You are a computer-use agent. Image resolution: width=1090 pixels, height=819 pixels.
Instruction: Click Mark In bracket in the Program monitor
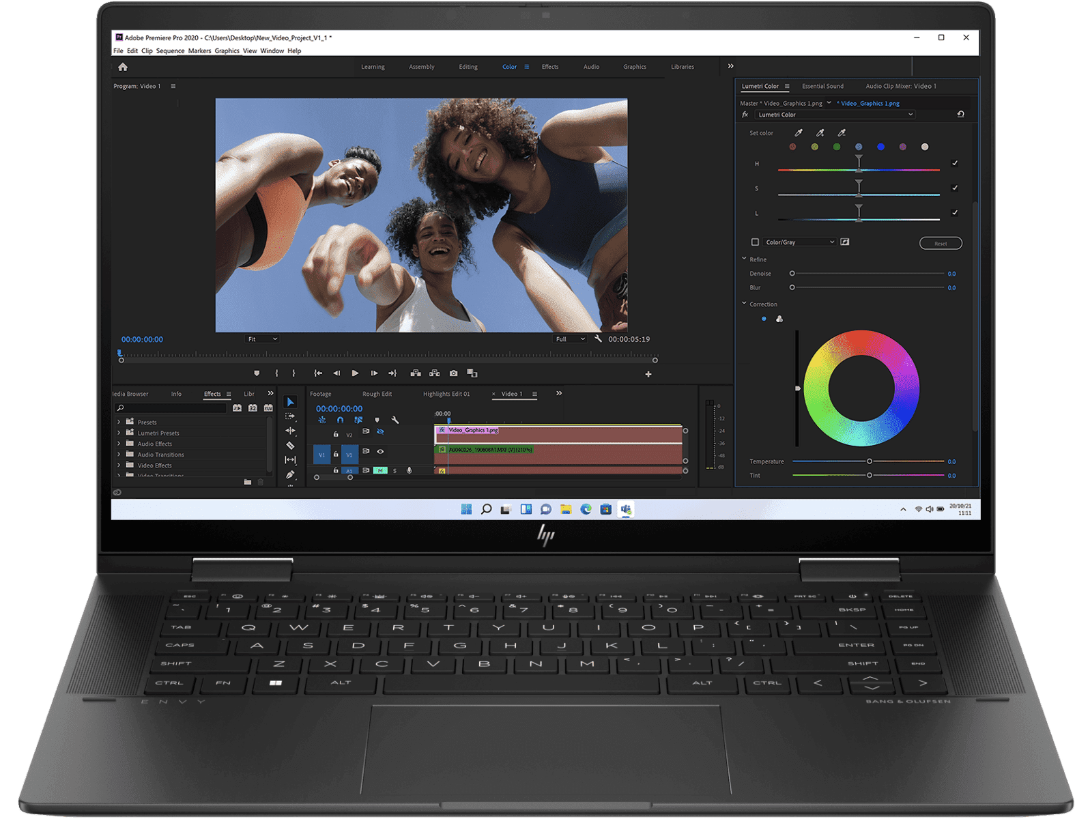point(276,373)
